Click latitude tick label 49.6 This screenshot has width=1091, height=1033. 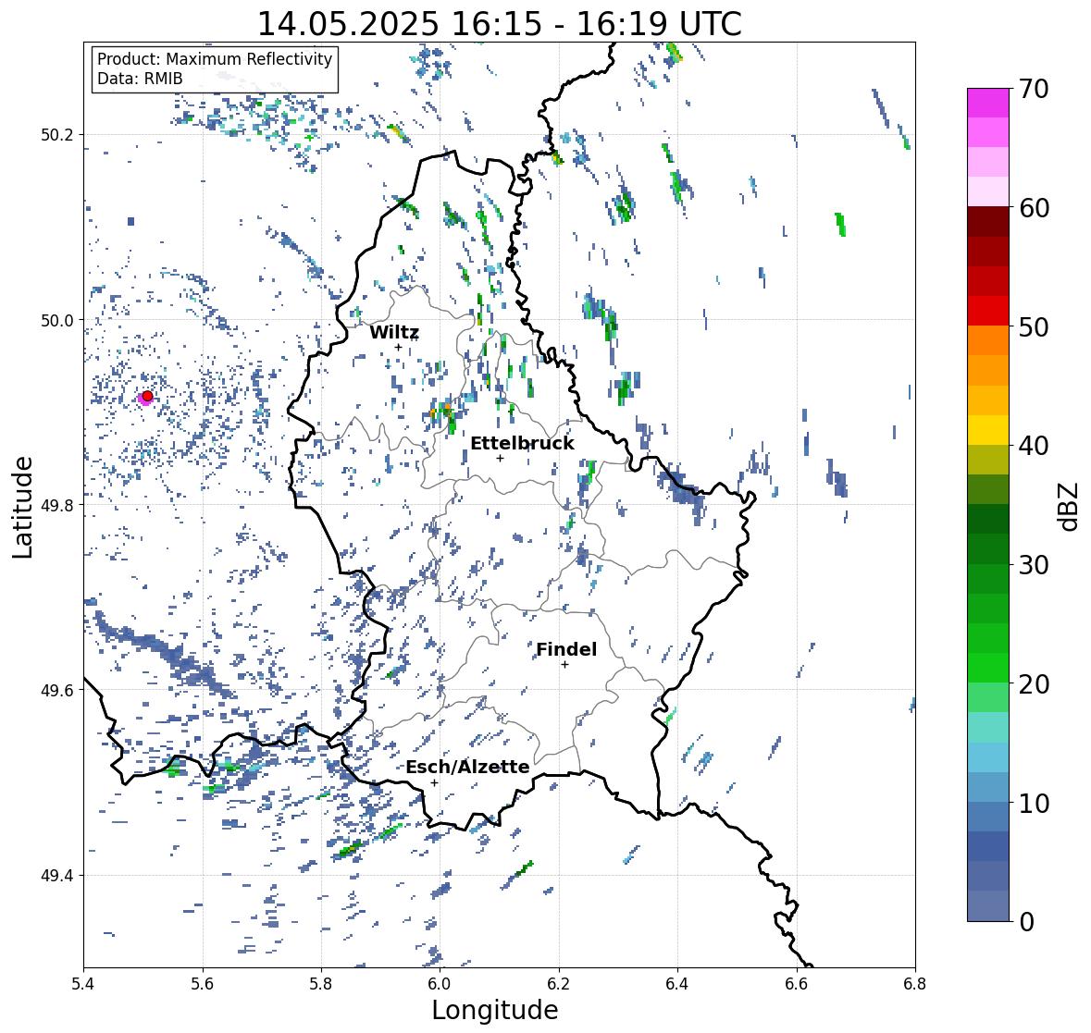[x=57, y=690]
